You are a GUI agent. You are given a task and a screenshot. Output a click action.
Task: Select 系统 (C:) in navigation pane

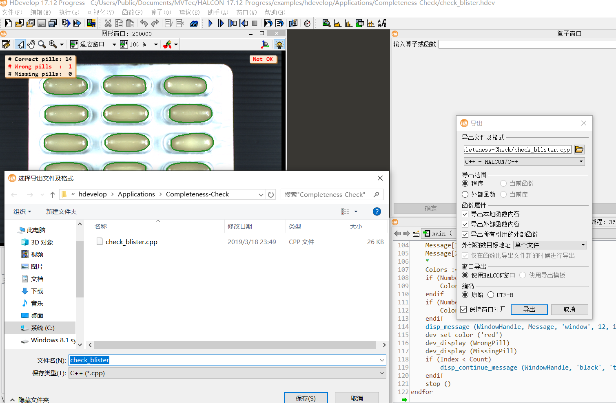tap(40, 328)
